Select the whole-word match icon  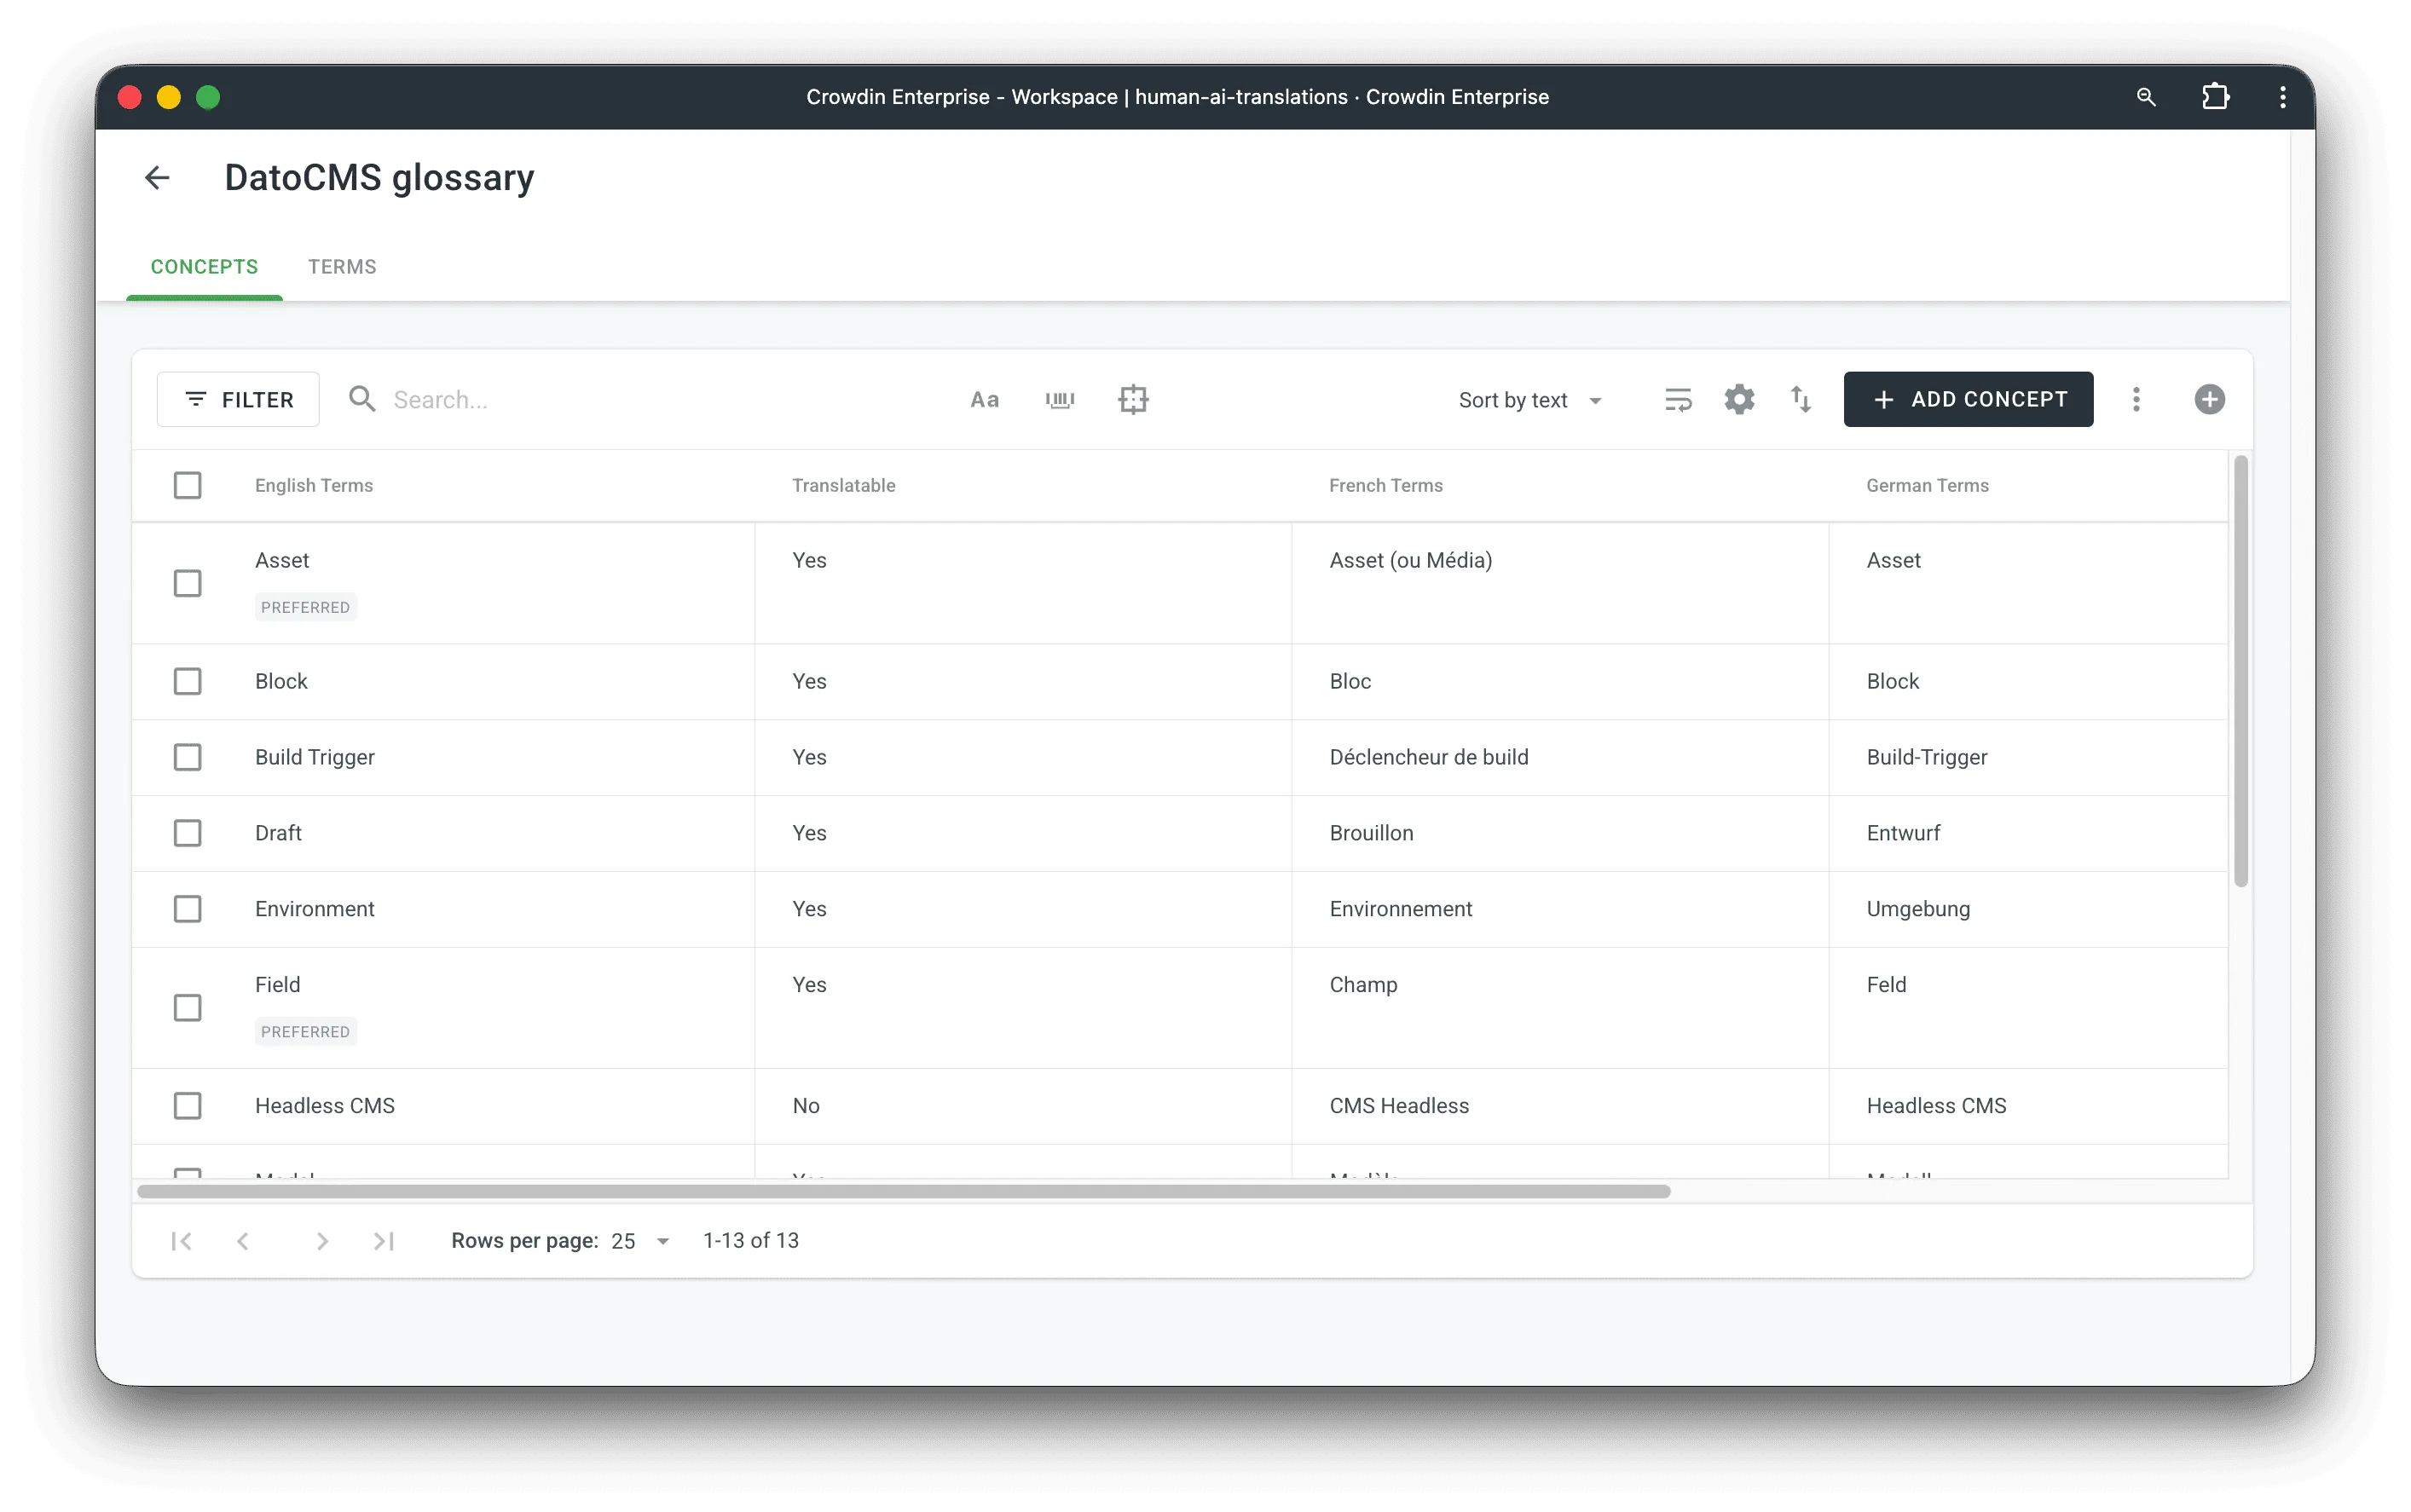1058,399
